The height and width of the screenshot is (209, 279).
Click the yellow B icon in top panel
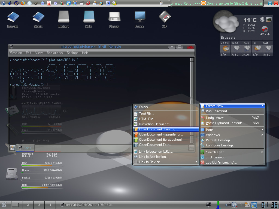coord(16,3)
